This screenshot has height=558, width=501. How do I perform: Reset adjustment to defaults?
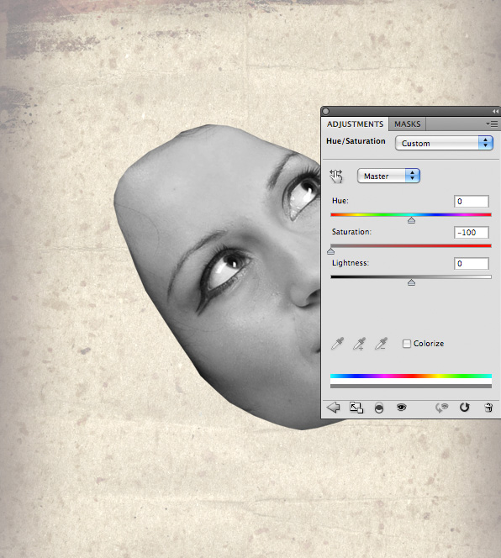point(464,408)
